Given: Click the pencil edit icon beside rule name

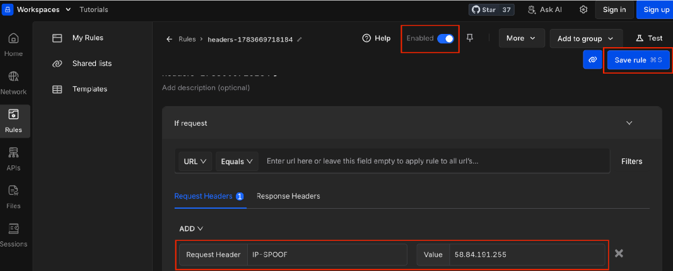Looking at the screenshot, I should pos(300,40).
